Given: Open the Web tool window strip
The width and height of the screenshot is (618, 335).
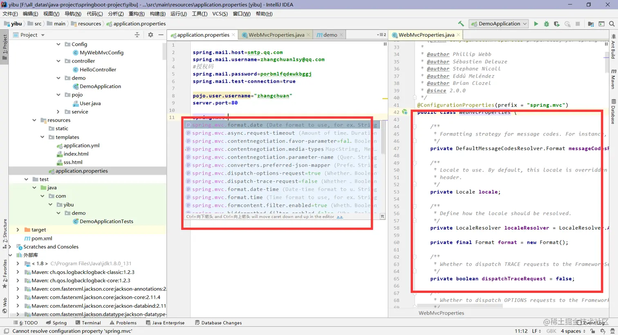Looking at the screenshot, I should [5, 305].
